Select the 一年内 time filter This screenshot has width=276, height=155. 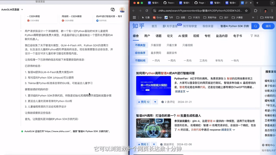coord(235,61)
